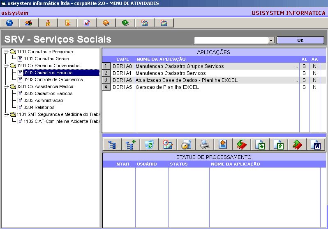Click the padlock password toolbar icon
This screenshot has width=328, height=229.
point(48,23)
